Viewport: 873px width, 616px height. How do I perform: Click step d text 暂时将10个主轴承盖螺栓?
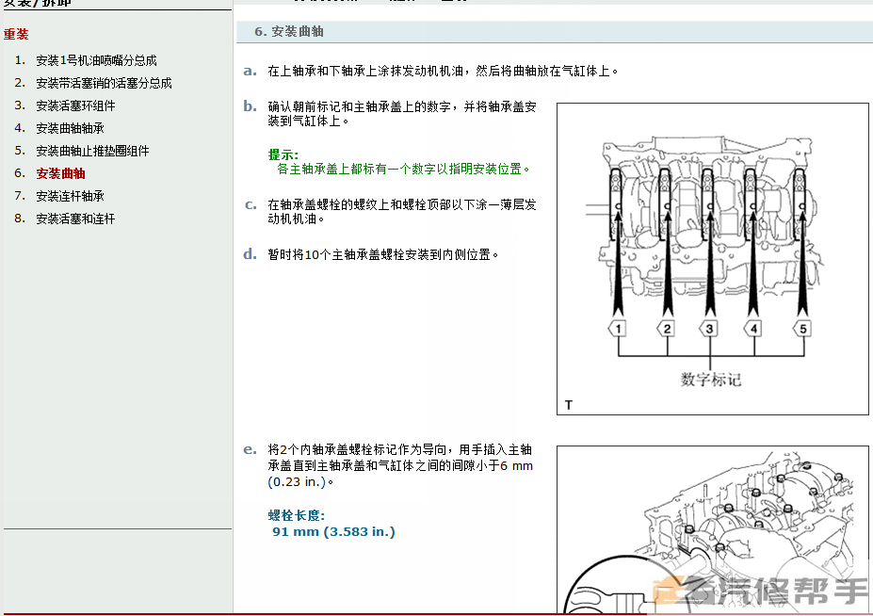point(383,254)
